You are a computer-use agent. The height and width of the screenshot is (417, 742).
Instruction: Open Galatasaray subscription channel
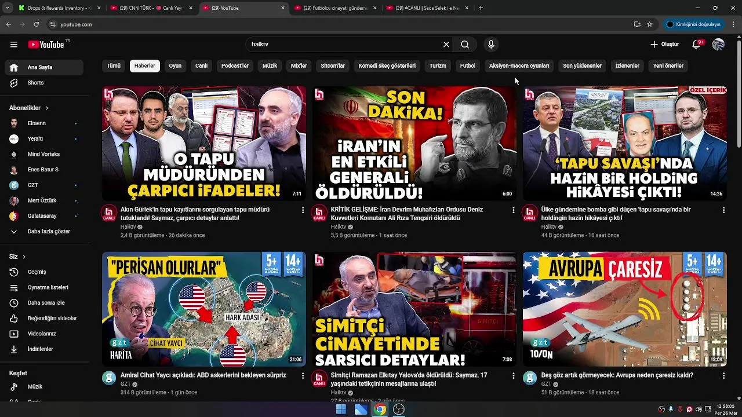coord(44,216)
